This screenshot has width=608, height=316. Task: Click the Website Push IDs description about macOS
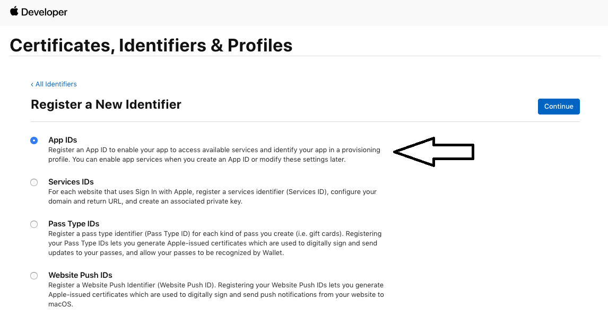[x=216, y=295]
